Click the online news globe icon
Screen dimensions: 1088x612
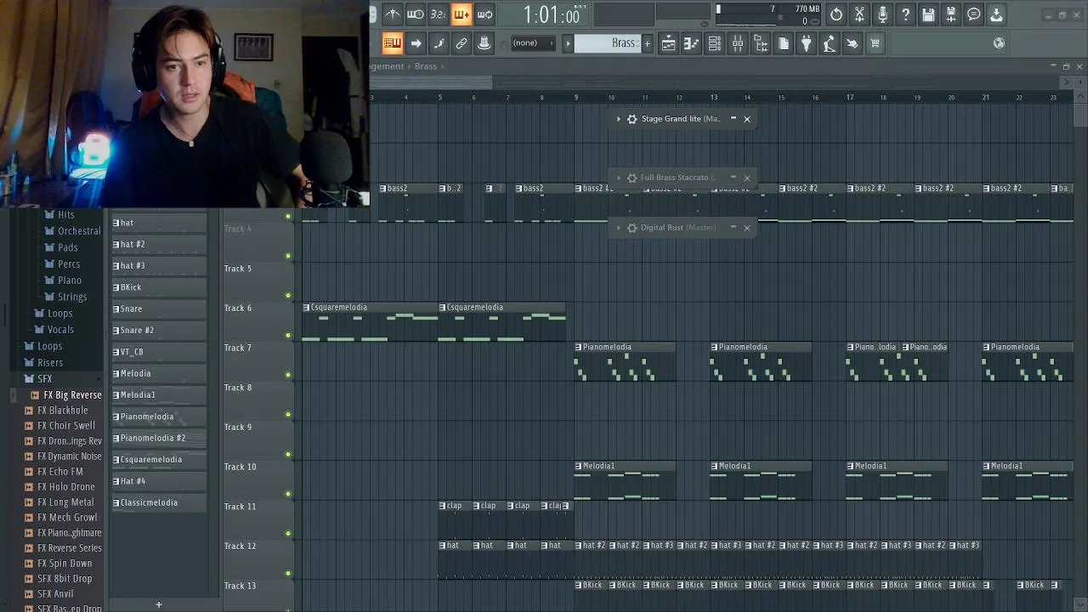[x=999, y=43]
